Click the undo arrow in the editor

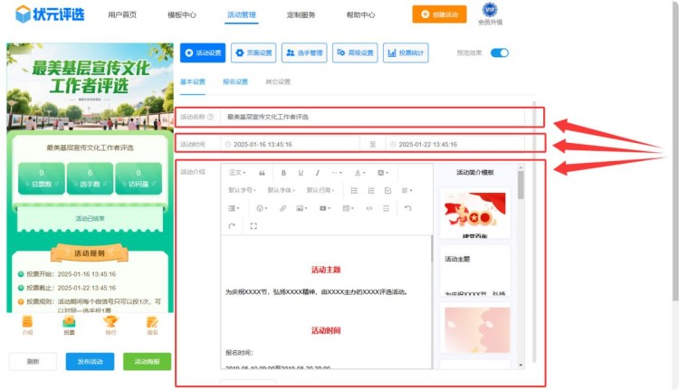point(407,208)
